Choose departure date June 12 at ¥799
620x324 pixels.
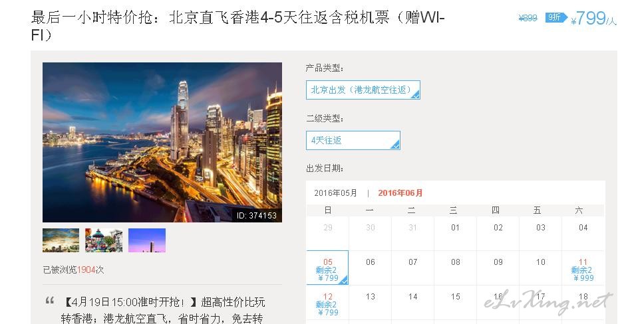327,303
